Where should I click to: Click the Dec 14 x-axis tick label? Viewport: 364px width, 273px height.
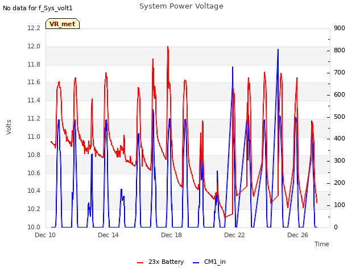coord(108,235)
